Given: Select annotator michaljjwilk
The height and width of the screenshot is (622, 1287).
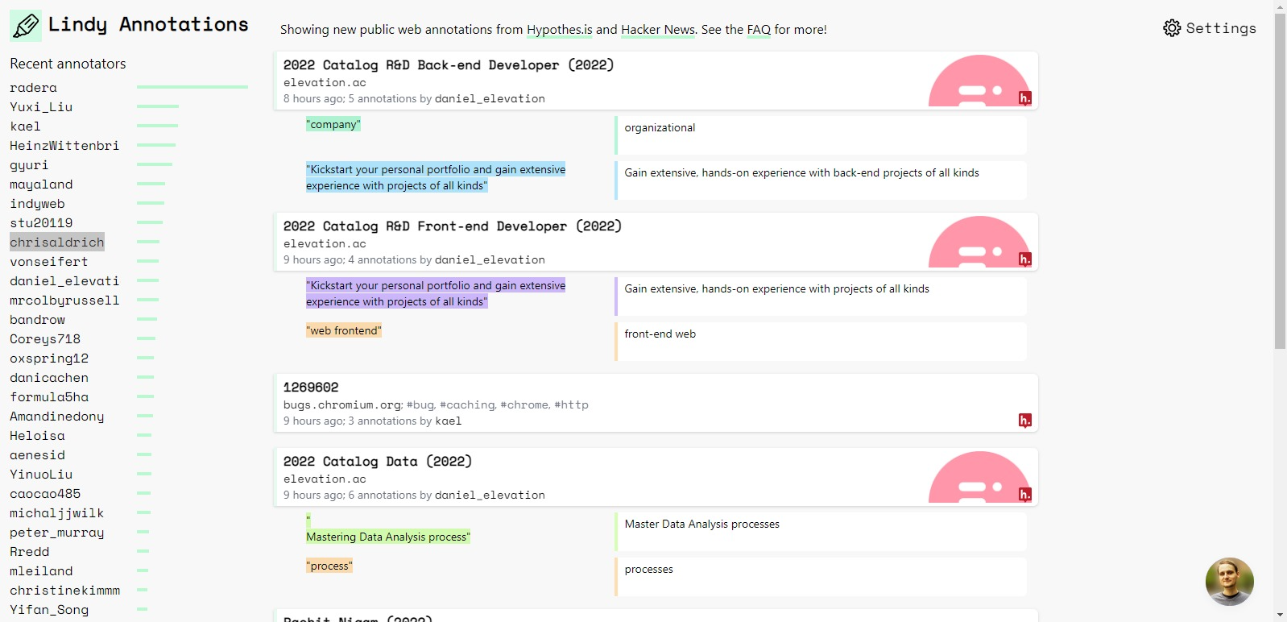Looking at the screenshot, I should point(57,513).
